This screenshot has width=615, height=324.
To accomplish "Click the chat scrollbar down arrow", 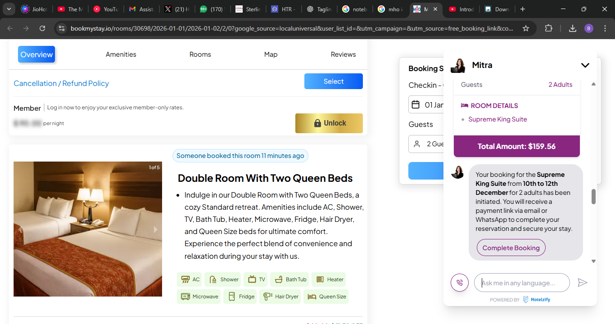I will [x=593, y=261].
